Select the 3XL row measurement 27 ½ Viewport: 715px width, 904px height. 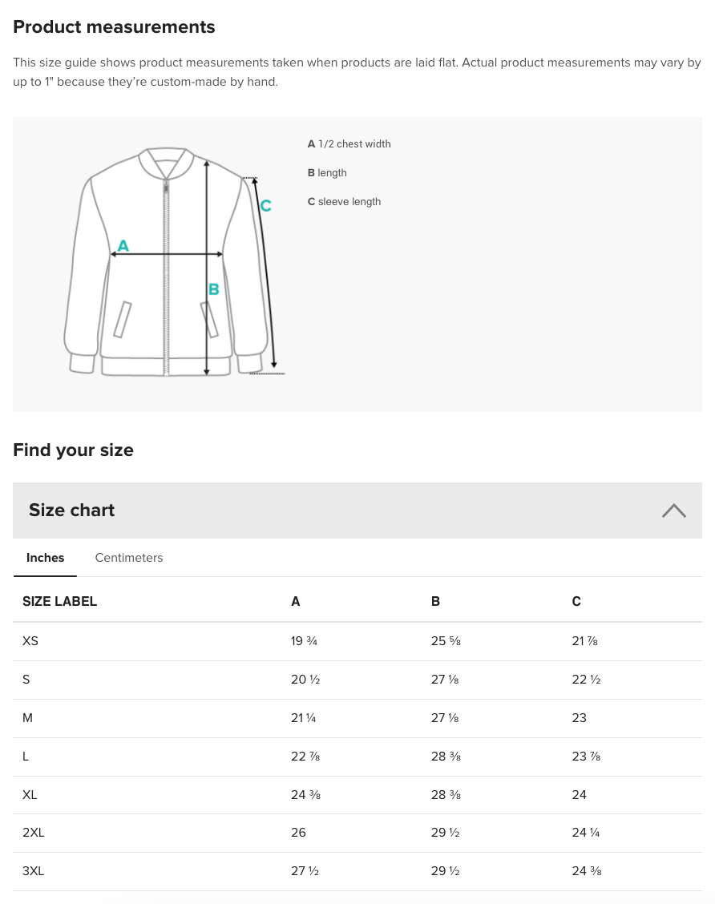click(305, 871)
